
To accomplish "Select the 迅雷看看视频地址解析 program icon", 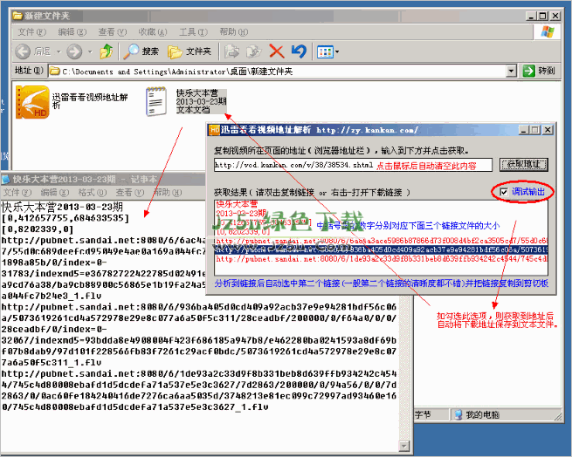I will point(32,102).
